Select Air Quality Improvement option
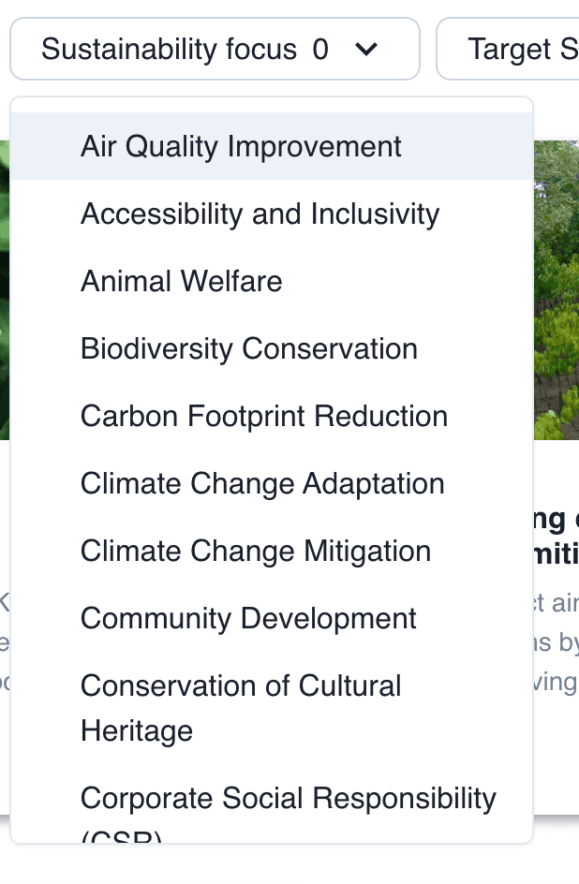Viewport: 579px width, 884px height. [272, 146]
